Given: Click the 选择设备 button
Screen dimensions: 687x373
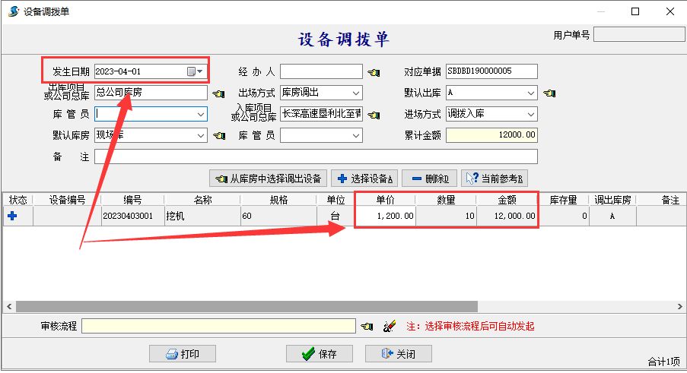Looking at the screenshot, I should click(365, 179).
